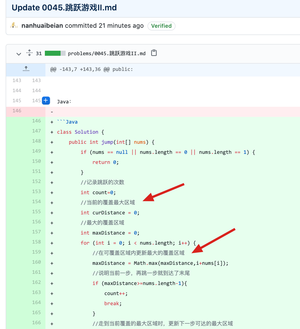
Task: Add a comment on line 145
Action: coord(46,101)
